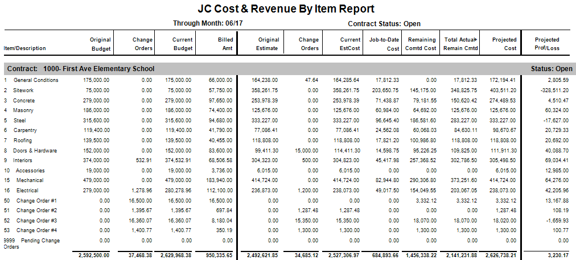Select the Remaining Comtd Cost header
This screenshot has height=260, width=576.
coord(422,44)
